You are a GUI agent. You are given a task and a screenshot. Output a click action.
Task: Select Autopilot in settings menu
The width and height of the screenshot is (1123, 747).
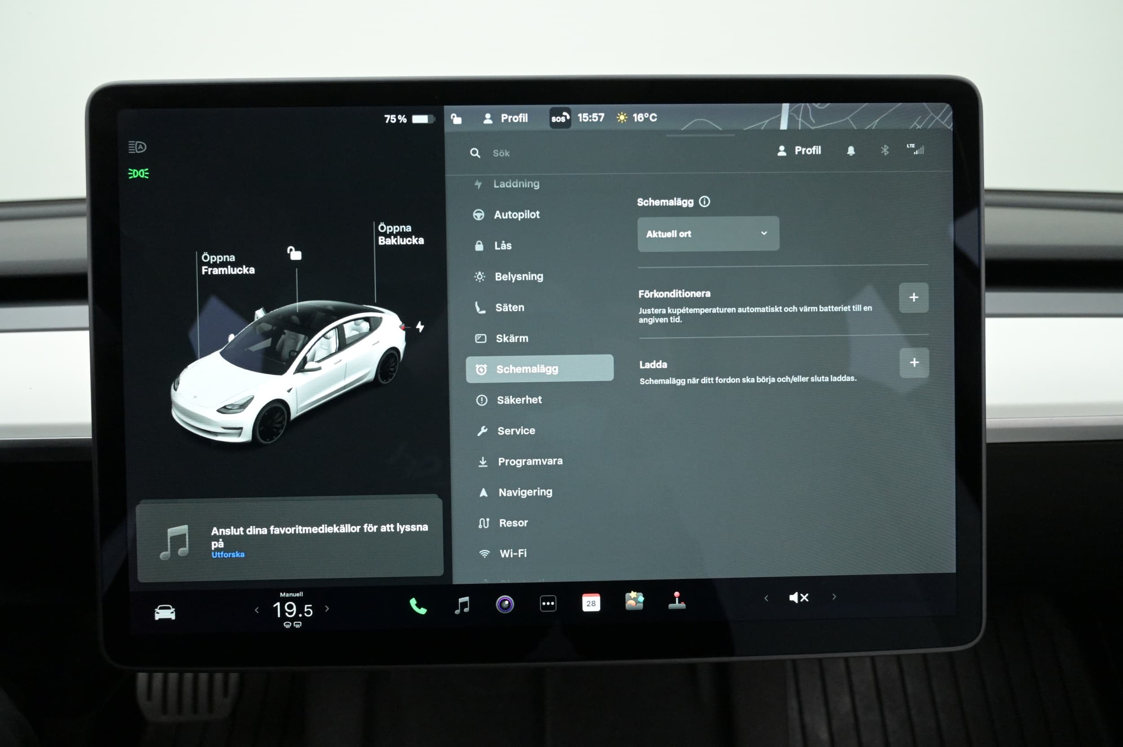(x=517, y=215)
